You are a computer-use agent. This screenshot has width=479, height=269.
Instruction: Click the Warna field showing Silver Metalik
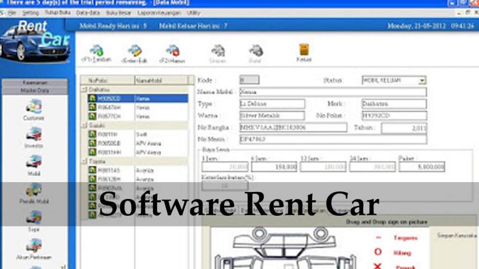coord(272,116)
